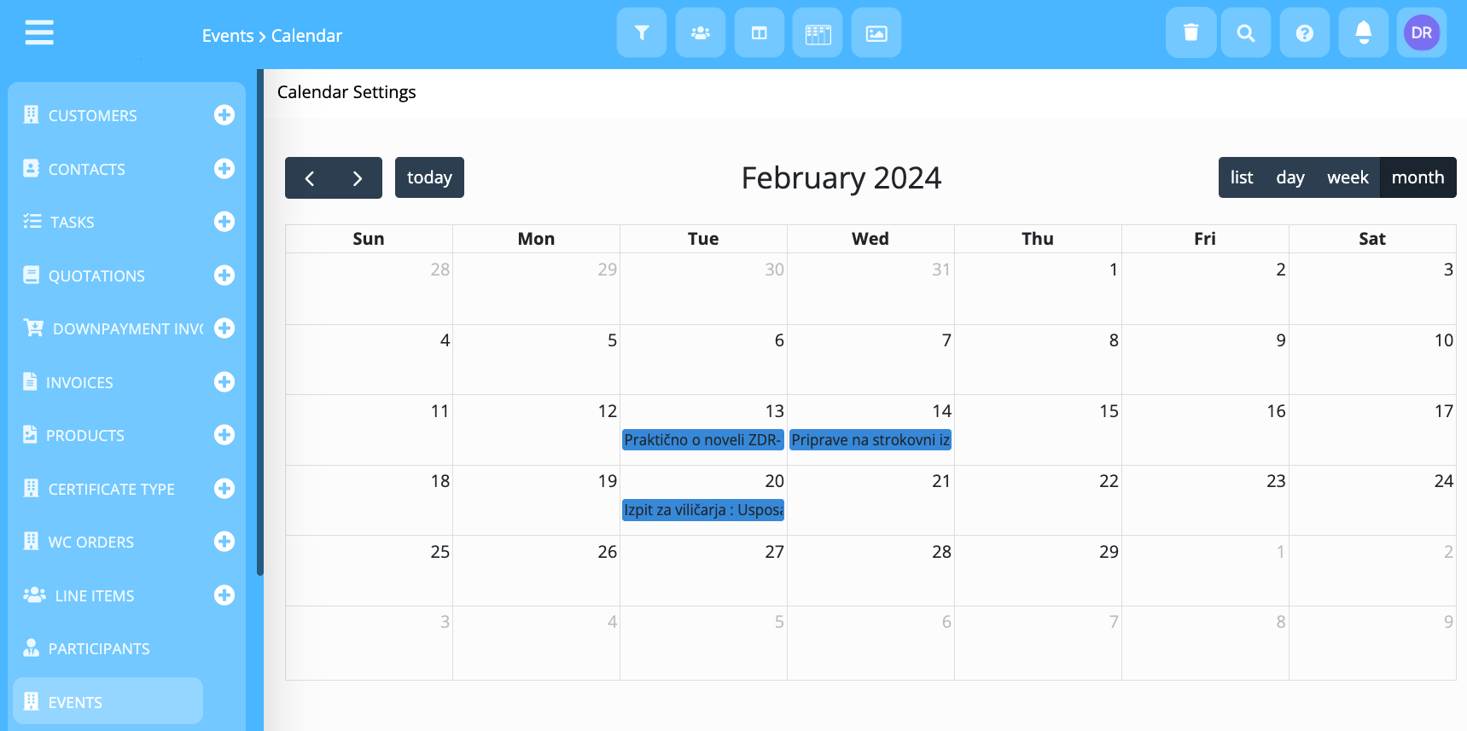Go to the next month arrow

point(358,178)
